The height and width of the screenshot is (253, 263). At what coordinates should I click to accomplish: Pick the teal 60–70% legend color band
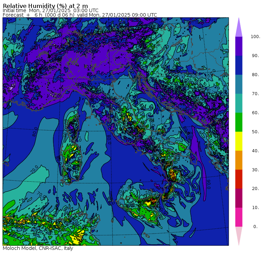pos(239,103)
